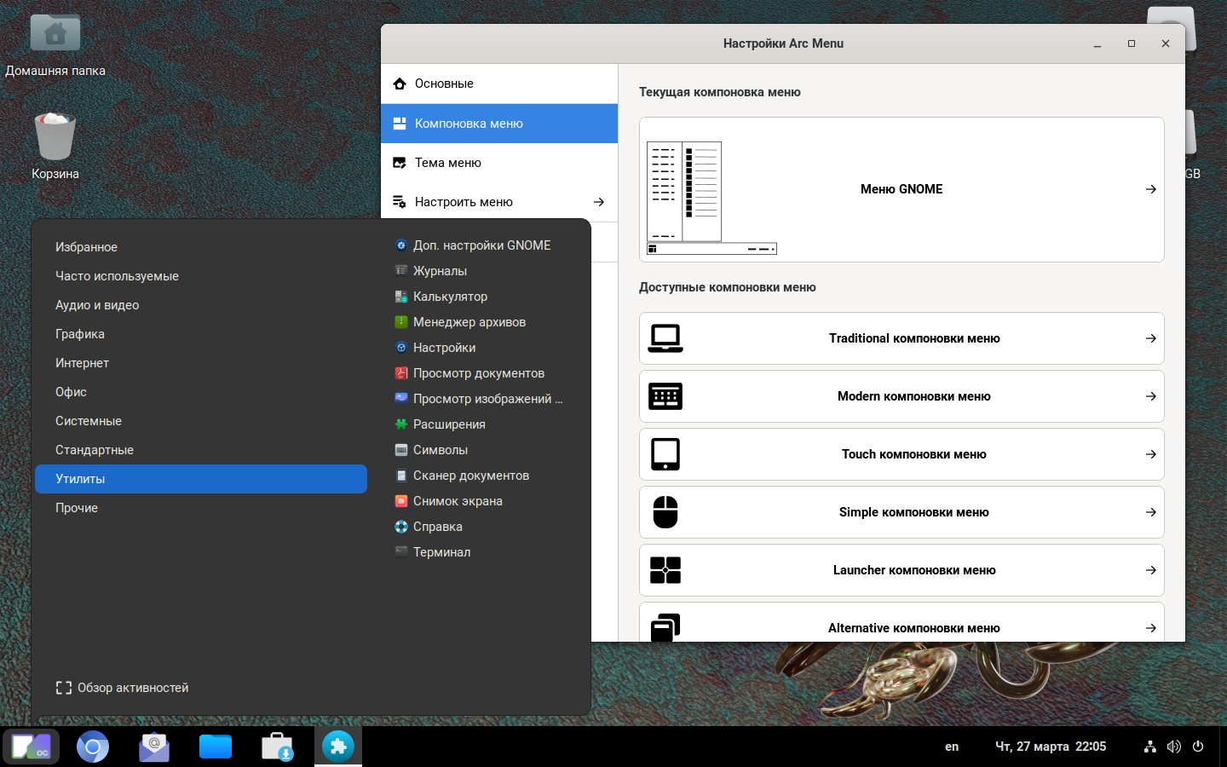Select highlighted Утилиты category
The height and width of the screenshot is (767, 1227).
coord(201,479)
